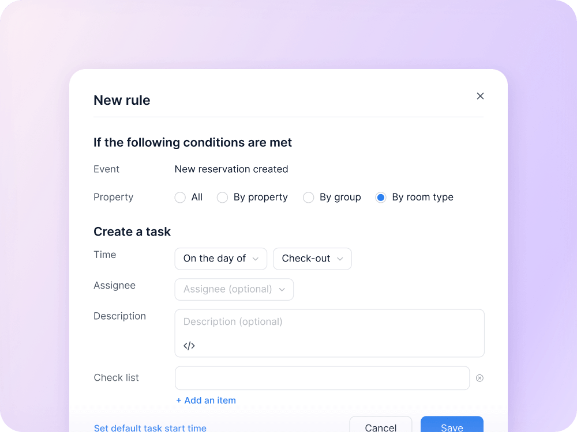
Task: Open the On the day of dropdown
Action: coord(220,259)
